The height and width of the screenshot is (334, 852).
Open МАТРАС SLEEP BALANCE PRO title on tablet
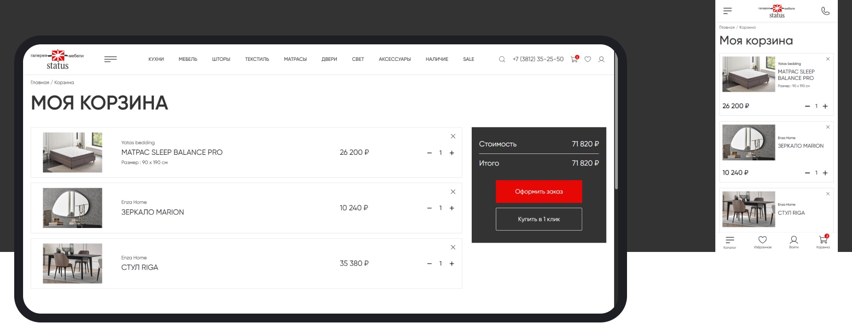coord(172,152)
